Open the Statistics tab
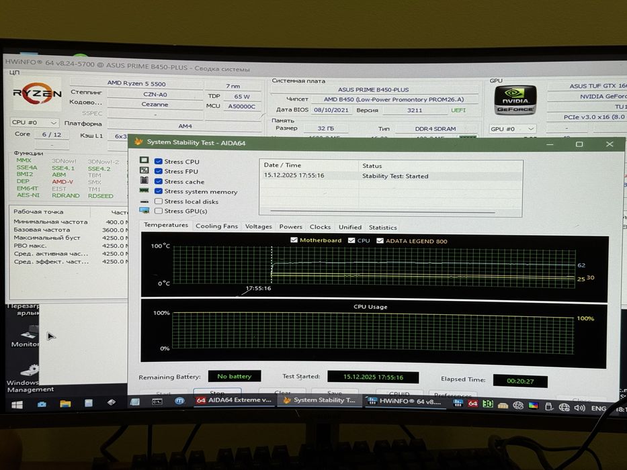 pos(382,228)
